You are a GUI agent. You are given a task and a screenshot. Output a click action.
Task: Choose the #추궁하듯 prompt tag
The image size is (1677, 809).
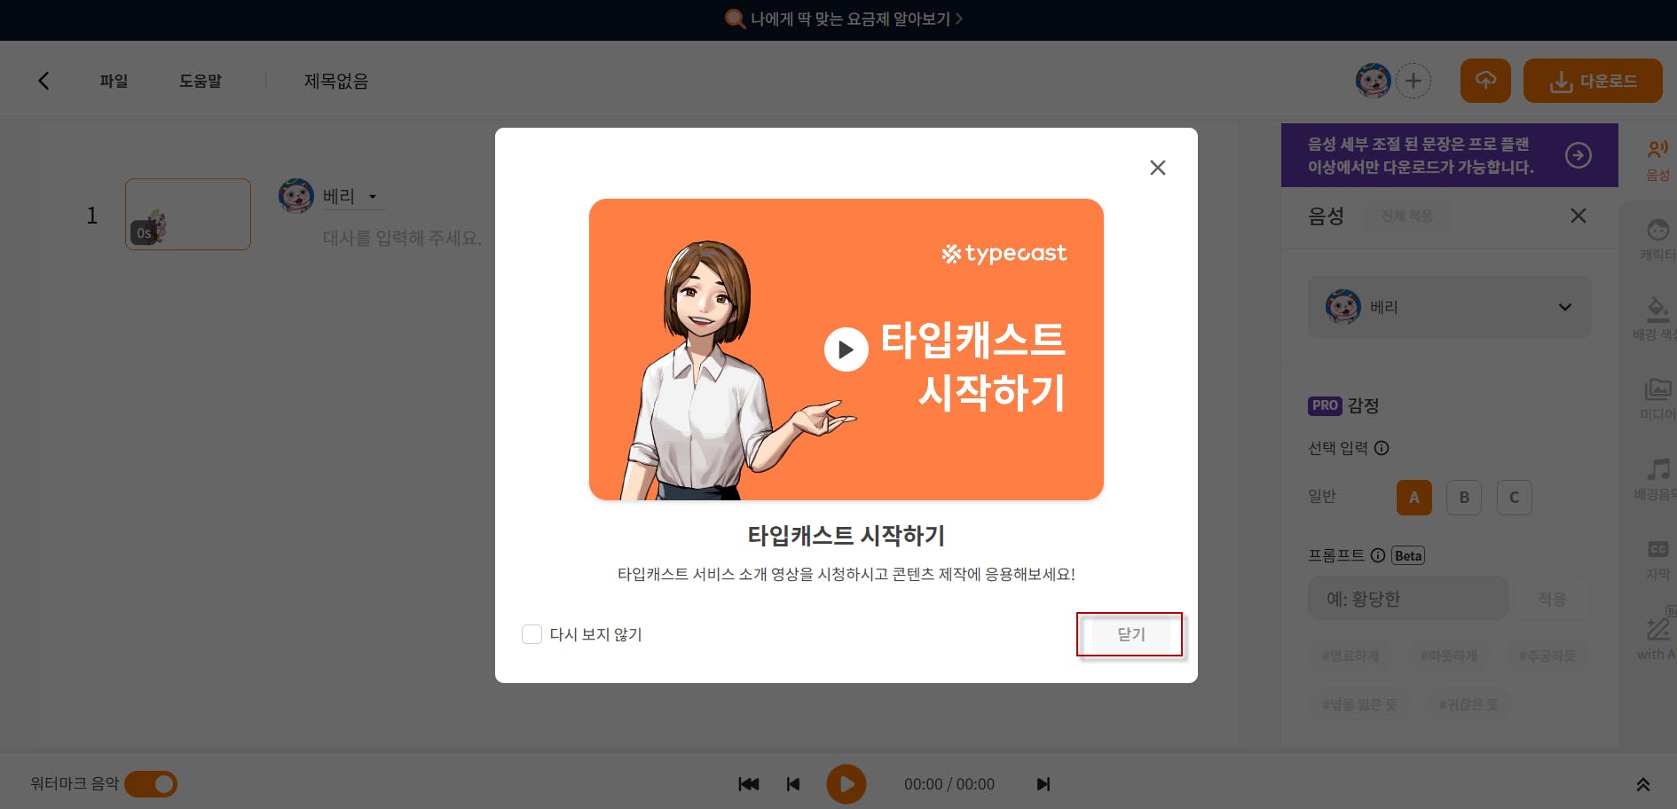click(x=1547, y=656)
